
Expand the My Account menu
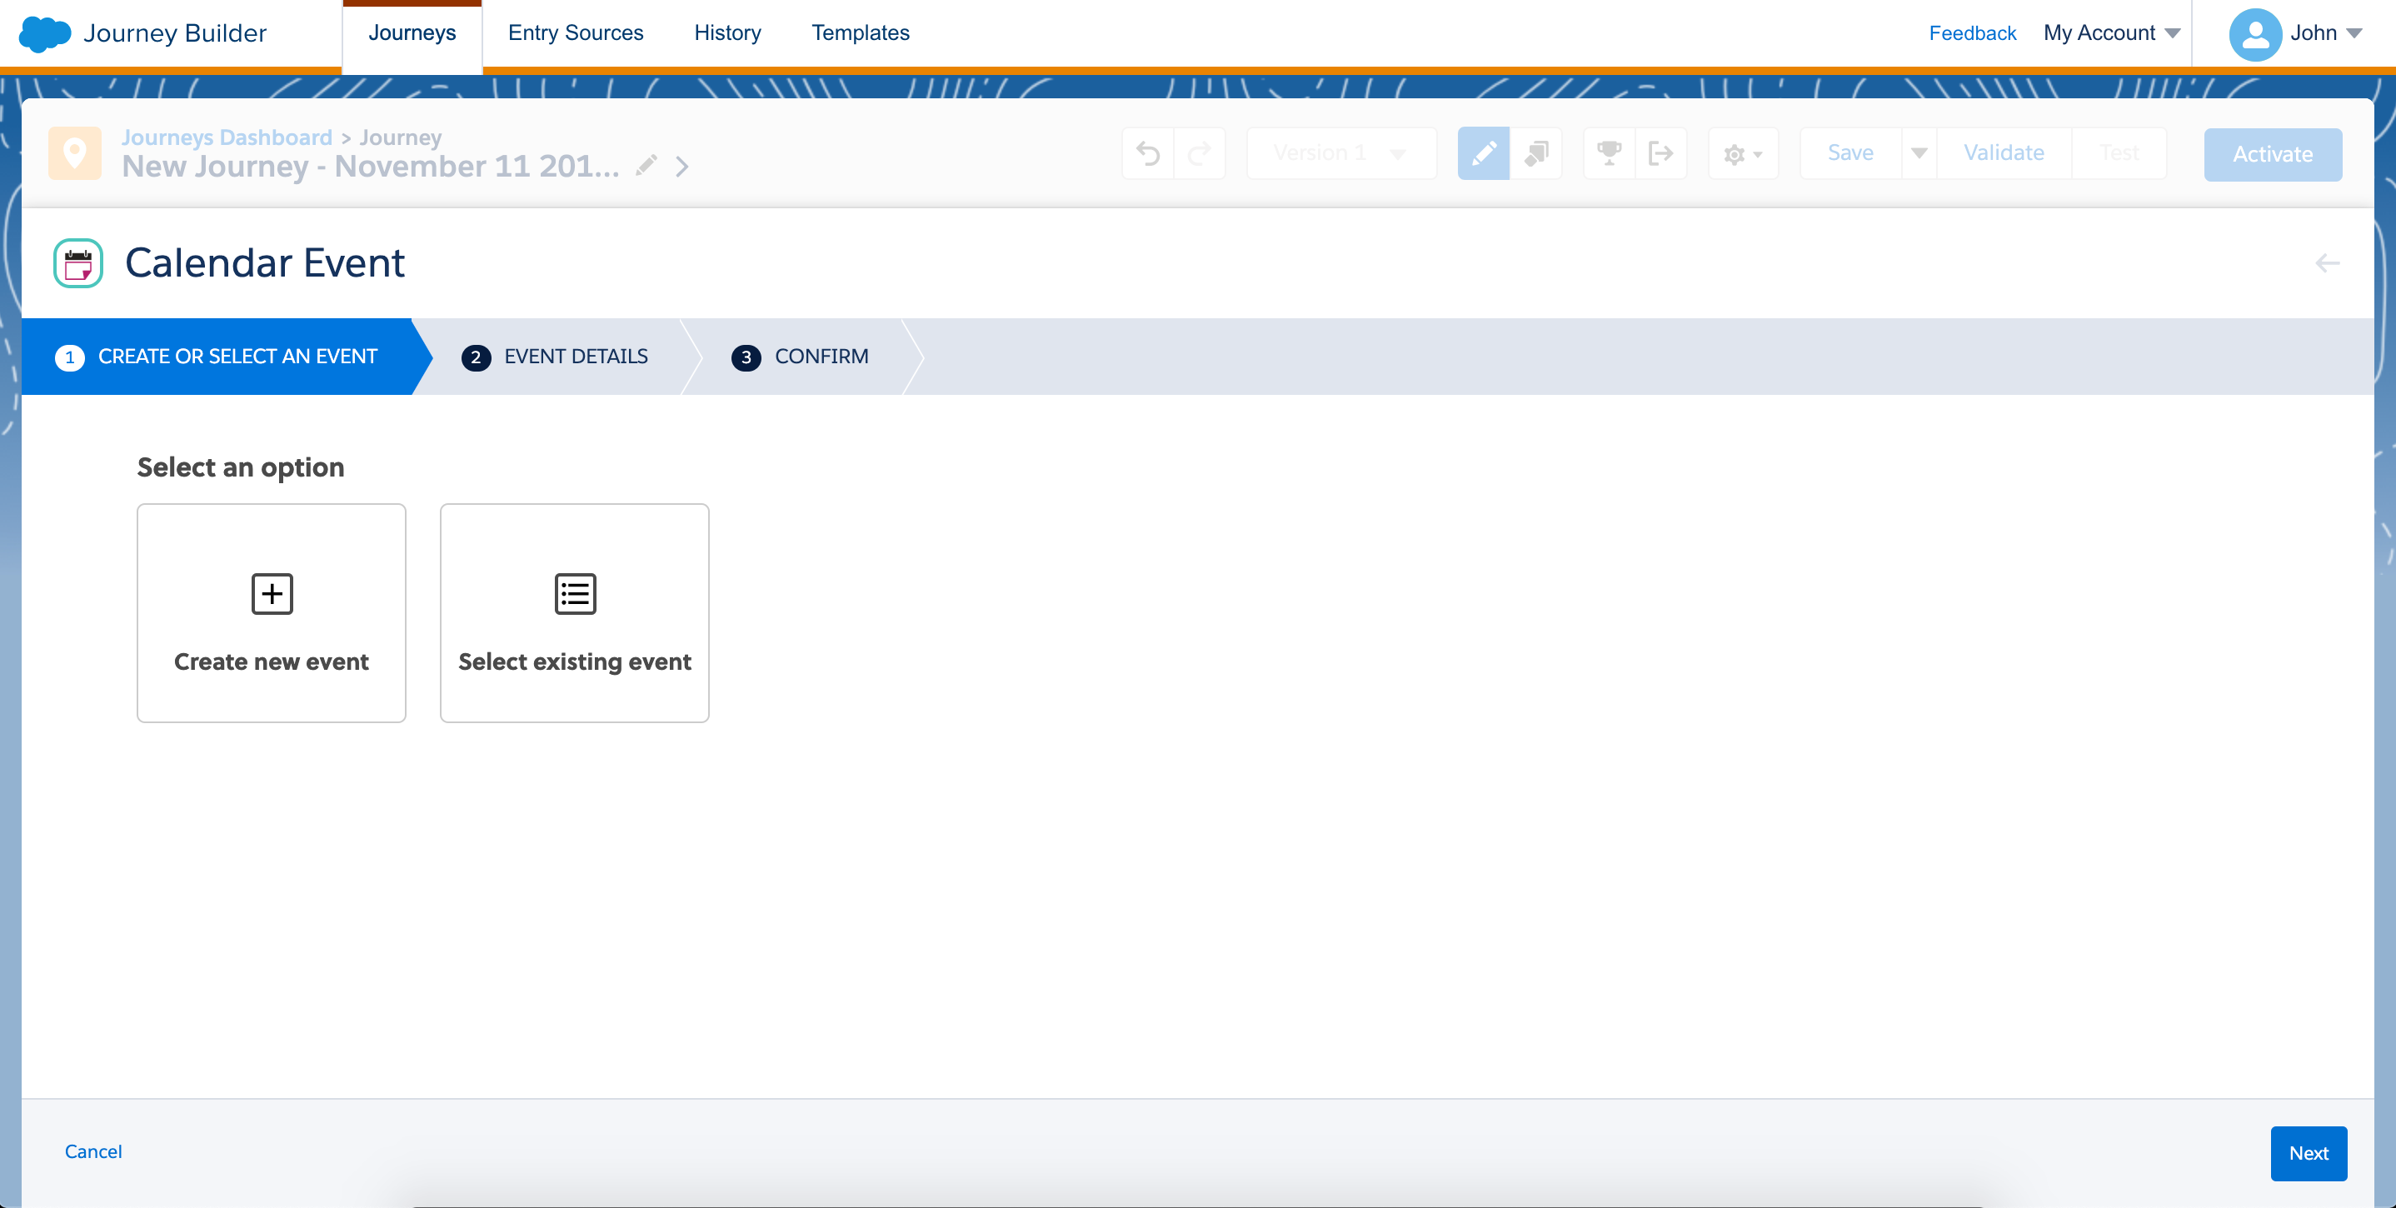point(2110,33)
